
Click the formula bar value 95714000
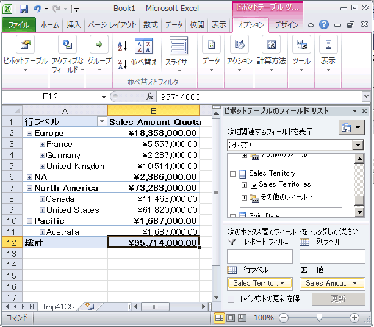pyautogui.click(x=181, y=97)
